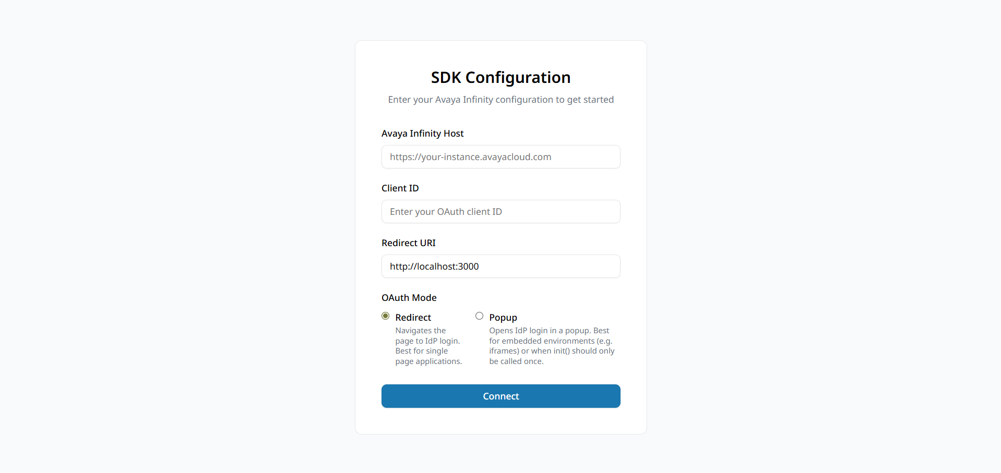Click the "Enter your Avaya Infinity configuration" subtitle

coord(501,100)
